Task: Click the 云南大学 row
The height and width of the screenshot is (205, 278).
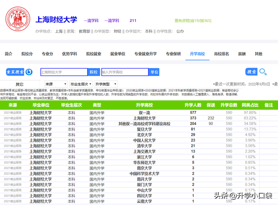Action: coord(139,201)
